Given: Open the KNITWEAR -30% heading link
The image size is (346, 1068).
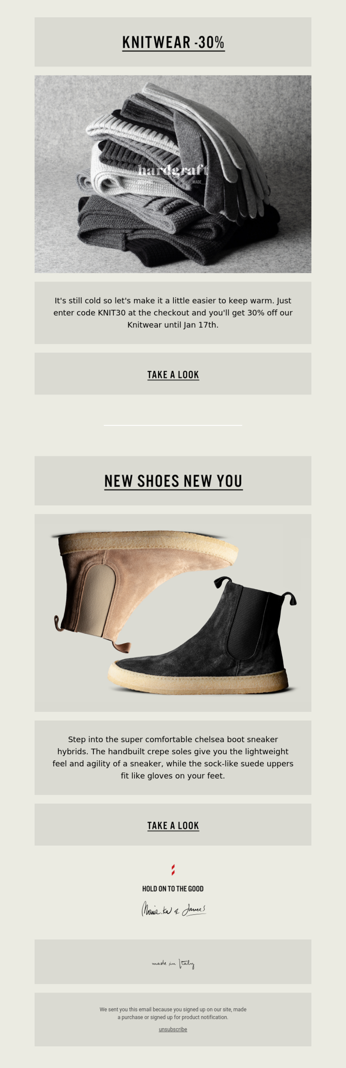Looking at the screenshot, I should [x=173, y=42].
